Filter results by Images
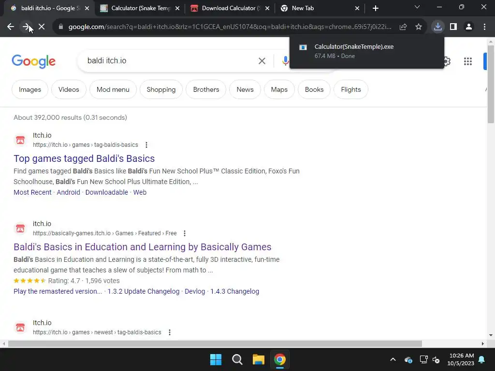The image size is (495, 371). coord(29,89)
